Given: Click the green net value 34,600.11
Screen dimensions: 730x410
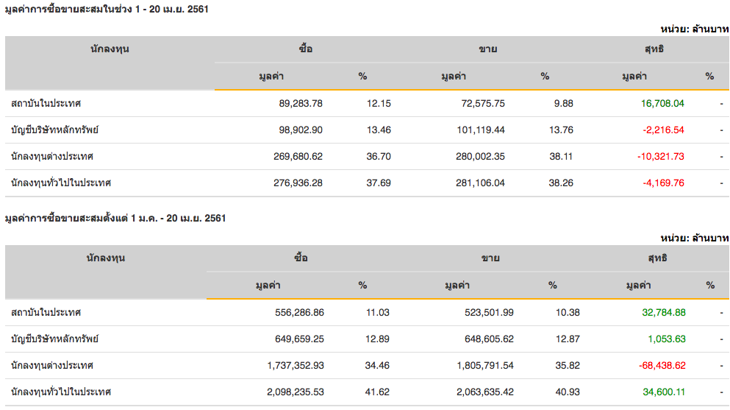Looking at the screenshot, I should coord(664,392).
